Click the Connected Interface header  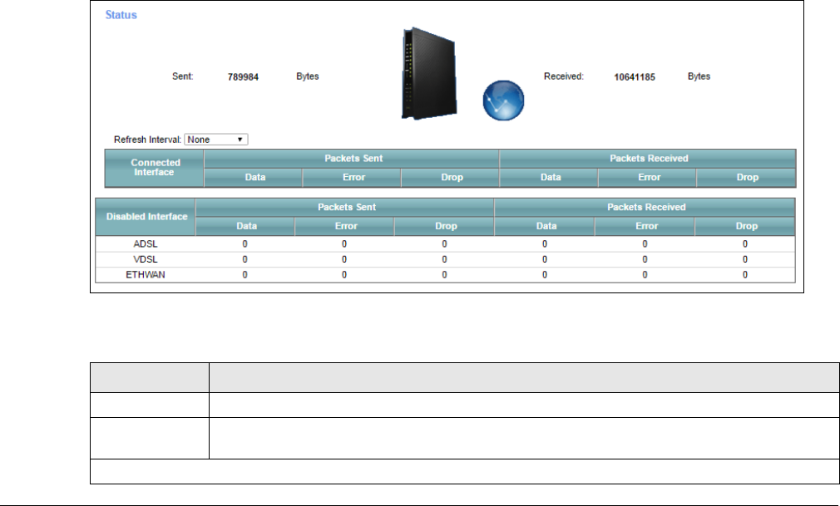tap(155, 168)
